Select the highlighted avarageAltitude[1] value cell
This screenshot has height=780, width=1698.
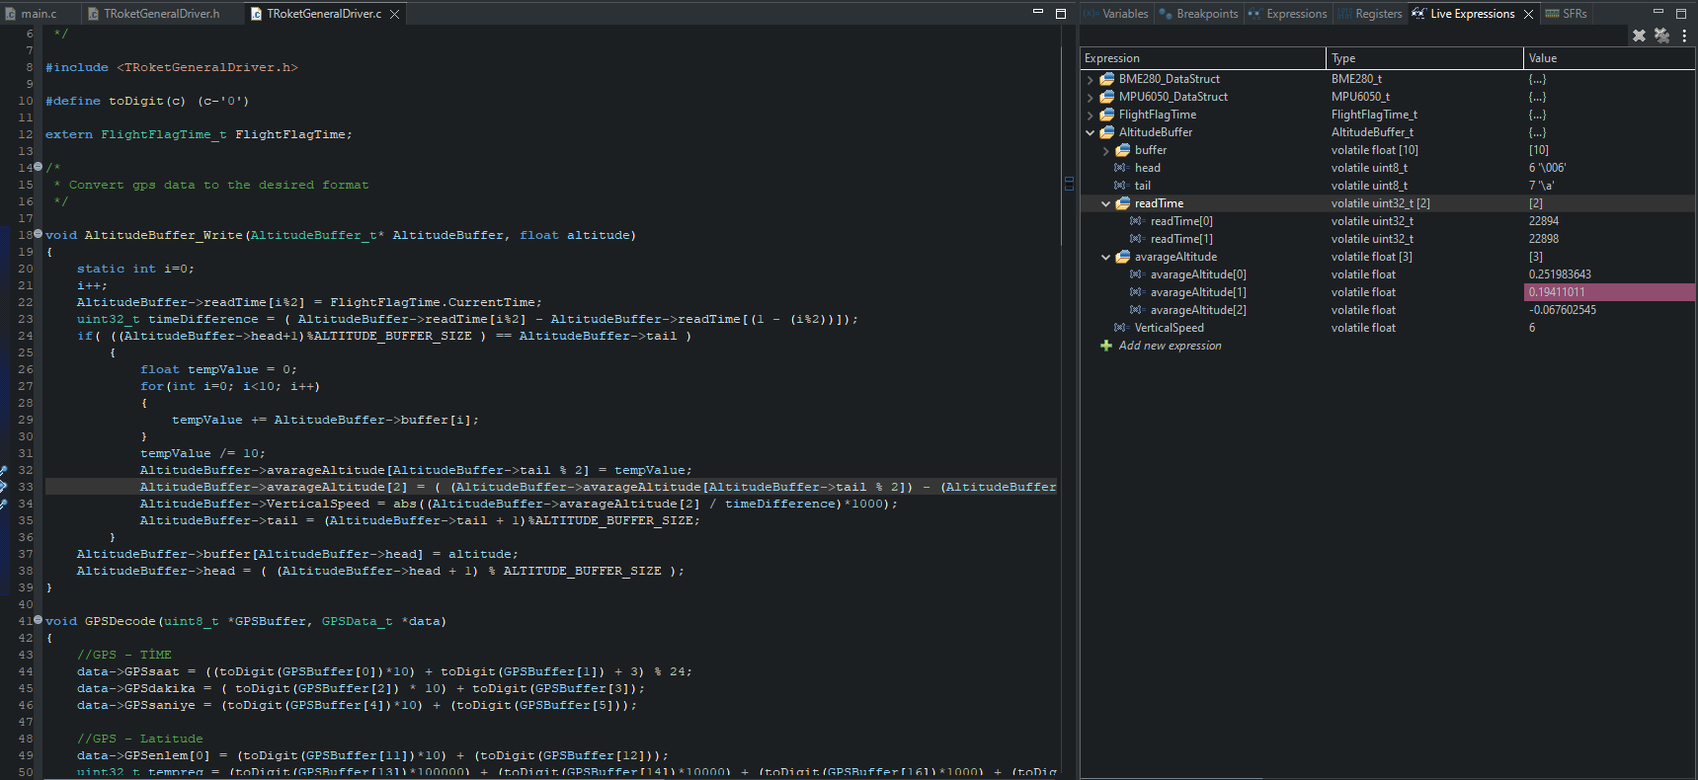tap(1608, 292)
